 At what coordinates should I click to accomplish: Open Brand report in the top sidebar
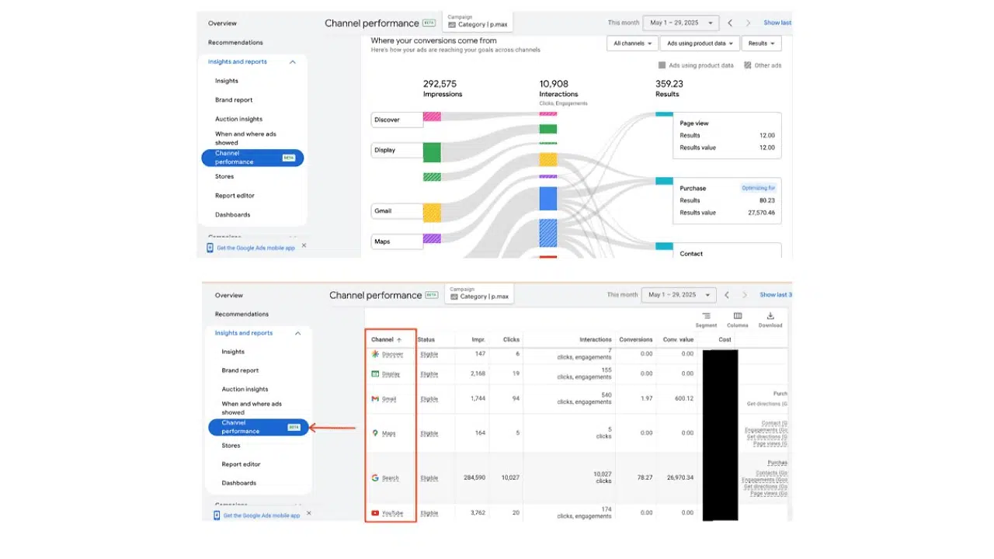(234, 100)
